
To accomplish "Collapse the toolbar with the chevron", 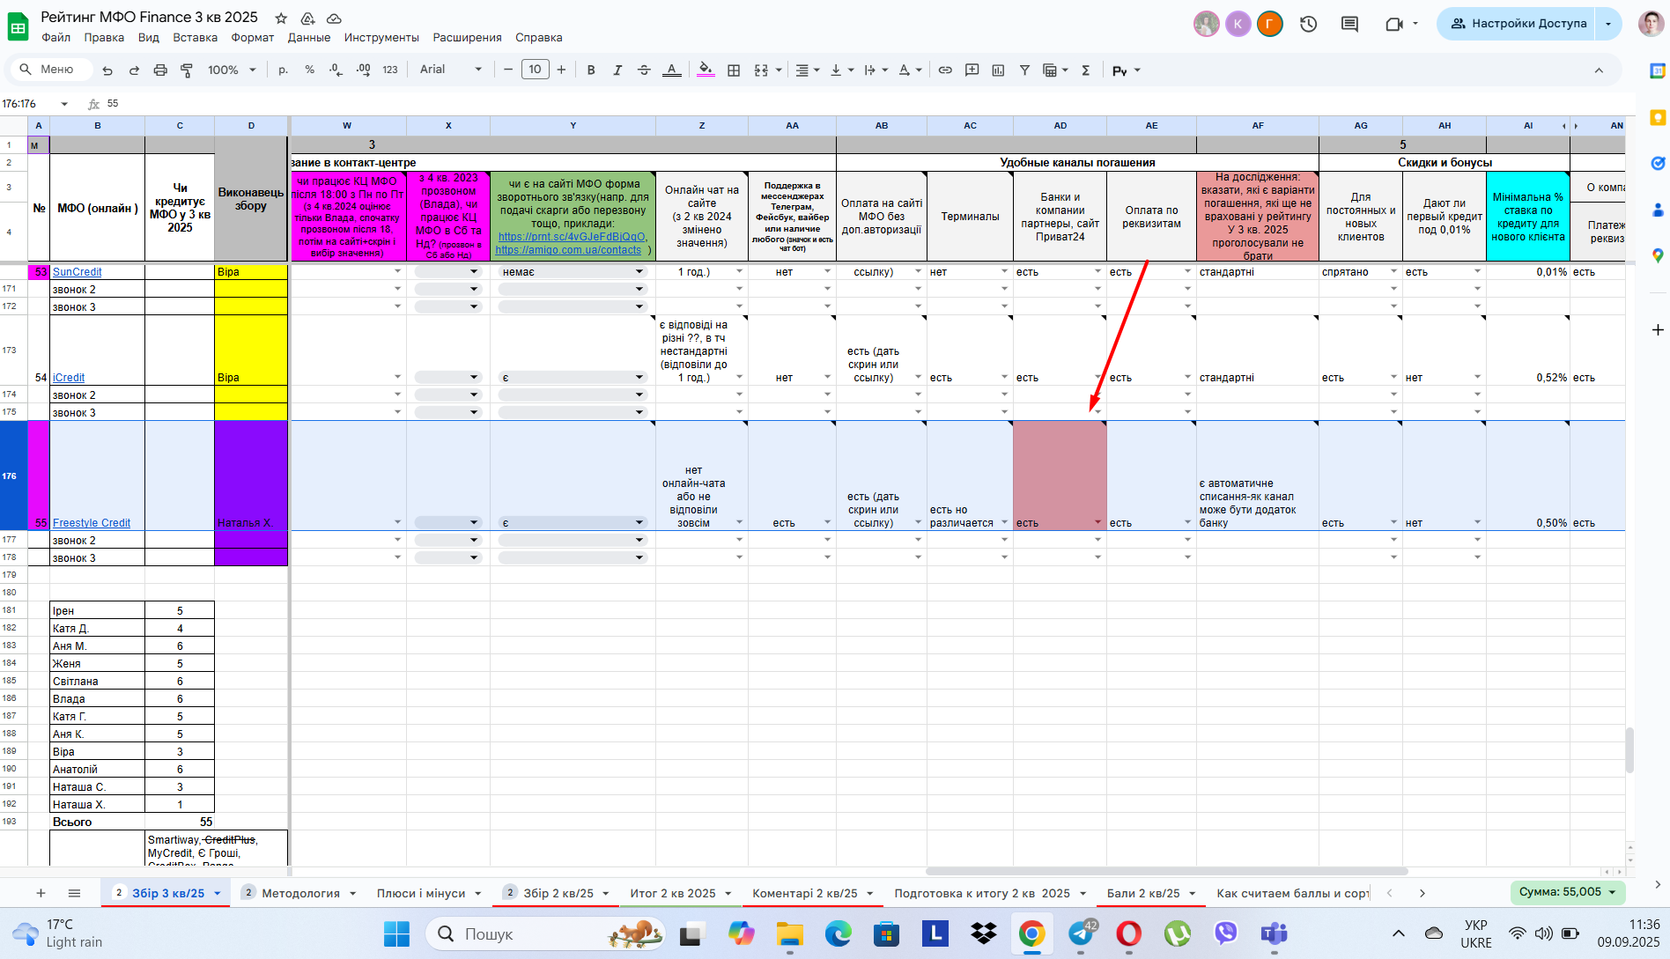I will click(x=1599, y=70).
